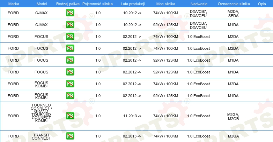Viewport: 273px width, 142px height.
Task: Select '74kW / 100KM' in TRANSIT CONNECT row
Action: [165, 136]
